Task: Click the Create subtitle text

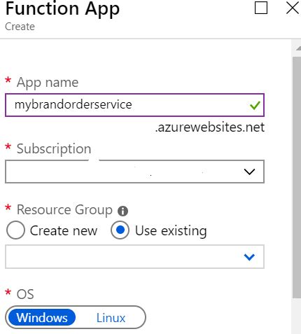Action: 20,27
